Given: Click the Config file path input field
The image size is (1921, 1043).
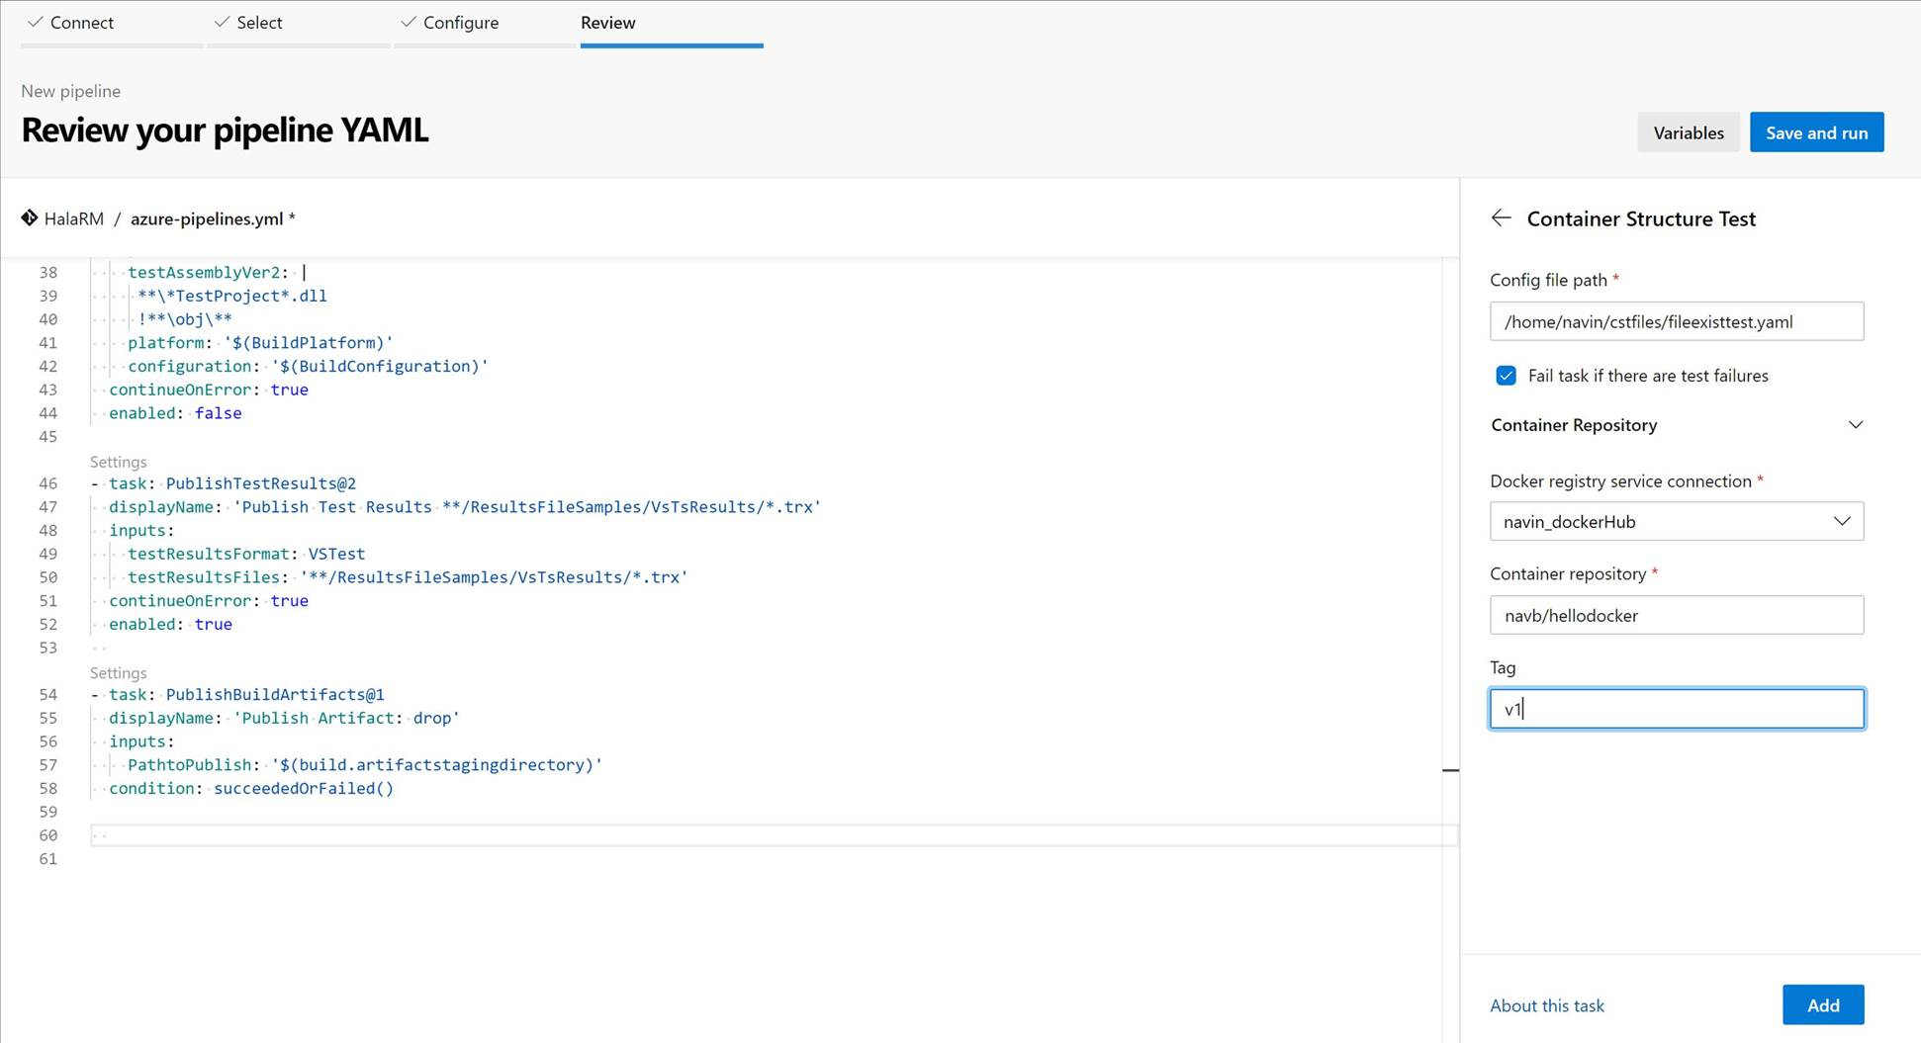Looking at the screenshot, I should (x=1676, y=321).
